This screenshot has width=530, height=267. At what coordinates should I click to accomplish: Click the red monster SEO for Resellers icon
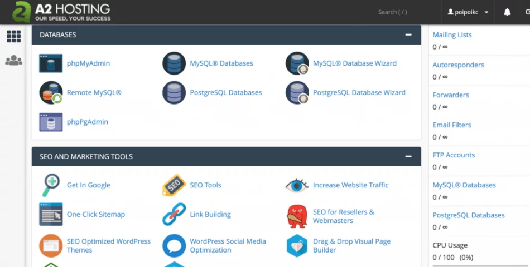click(x=297, y=216)
